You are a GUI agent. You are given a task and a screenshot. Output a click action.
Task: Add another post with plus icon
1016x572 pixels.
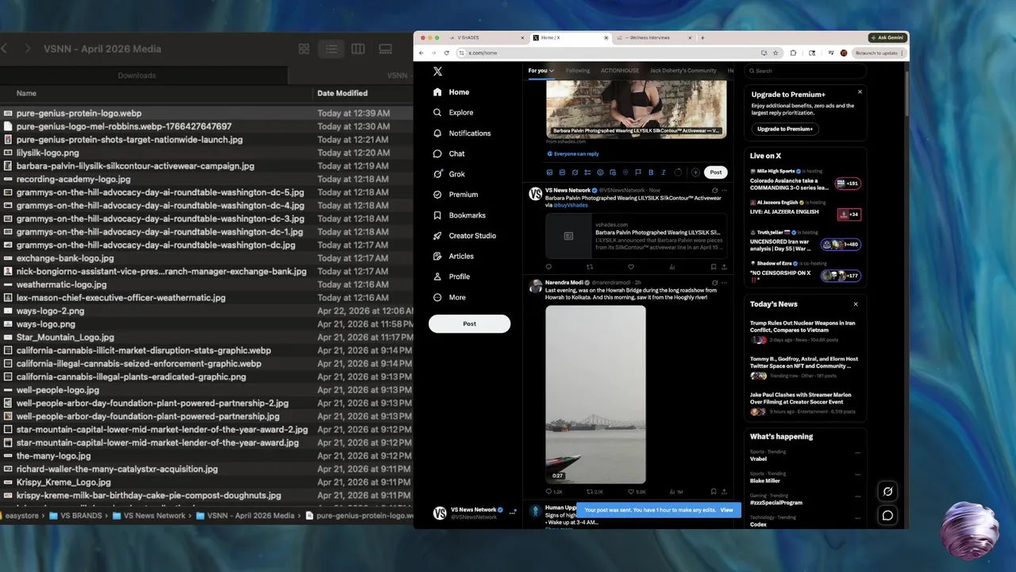695,172
